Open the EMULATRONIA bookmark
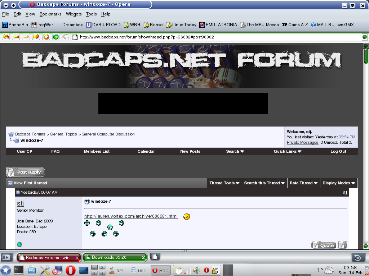The image size is (369, 276). [218, 25]
